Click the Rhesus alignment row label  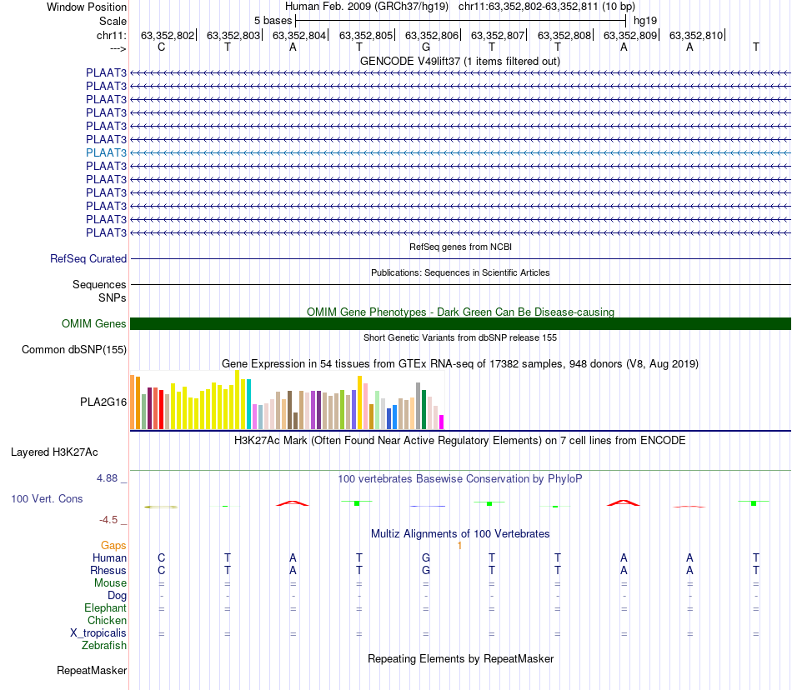108,570
